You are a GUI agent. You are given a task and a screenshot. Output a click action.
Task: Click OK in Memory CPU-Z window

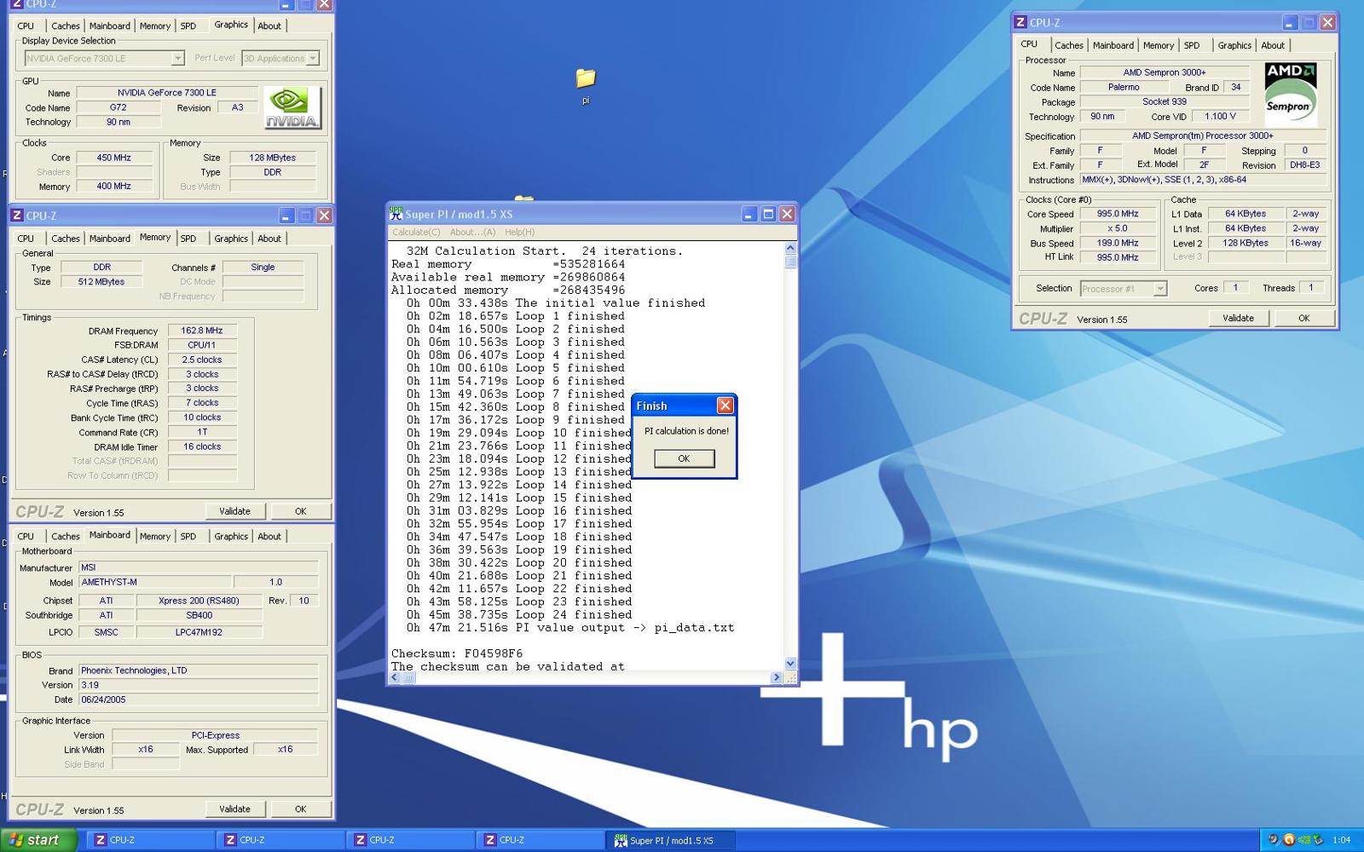[x=300, y=511]
